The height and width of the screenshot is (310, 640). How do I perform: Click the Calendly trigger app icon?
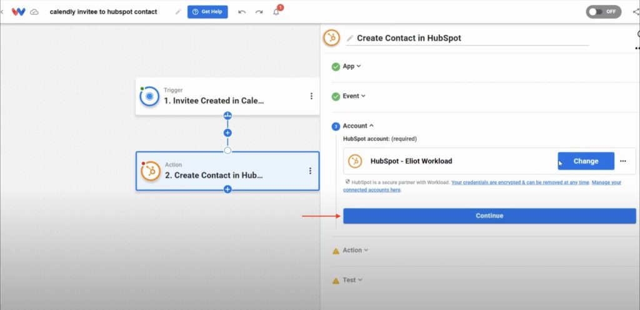(x=149, y=96)
